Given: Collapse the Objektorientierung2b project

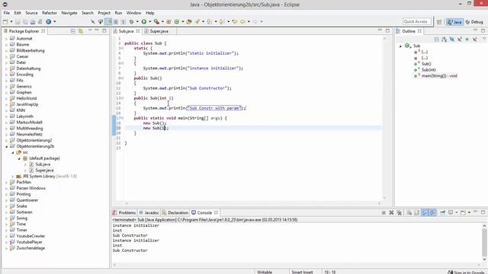Looking at the screenshot, I should (x=6, y=146).
